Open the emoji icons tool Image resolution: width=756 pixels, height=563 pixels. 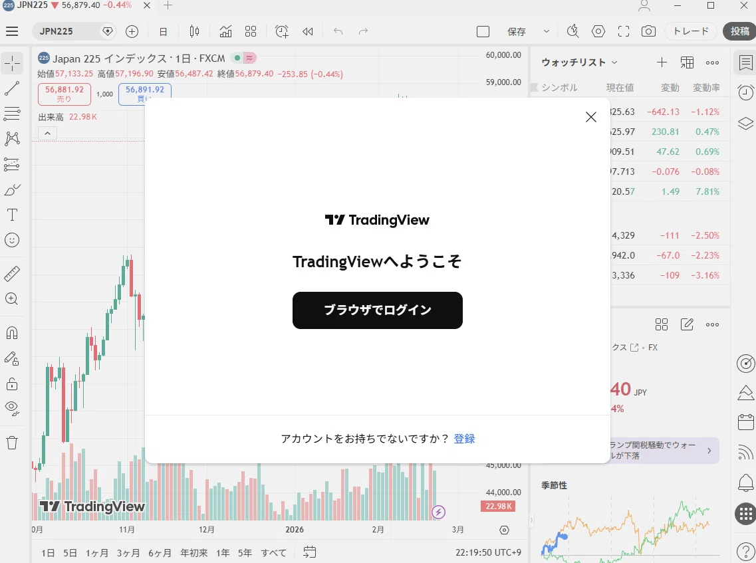[x=12, y=240]
